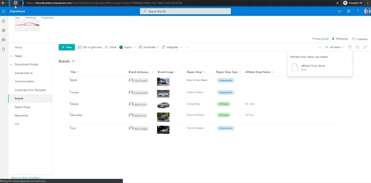
Task: Toggle the Following site button
Action: pos(339,39)
